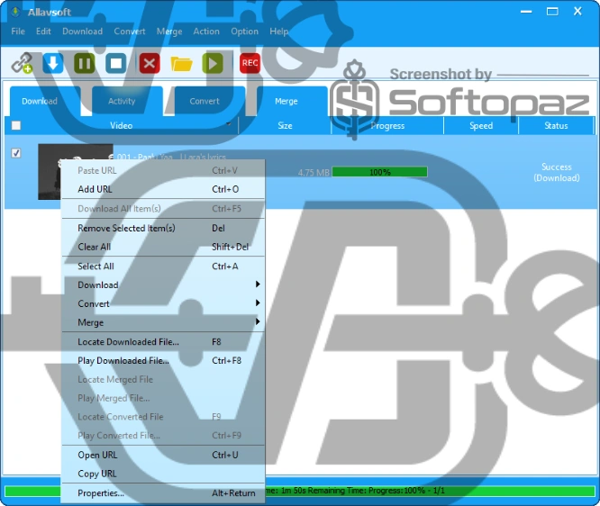Expand the Merge submenu arrow in context menu

pos(258,321)
